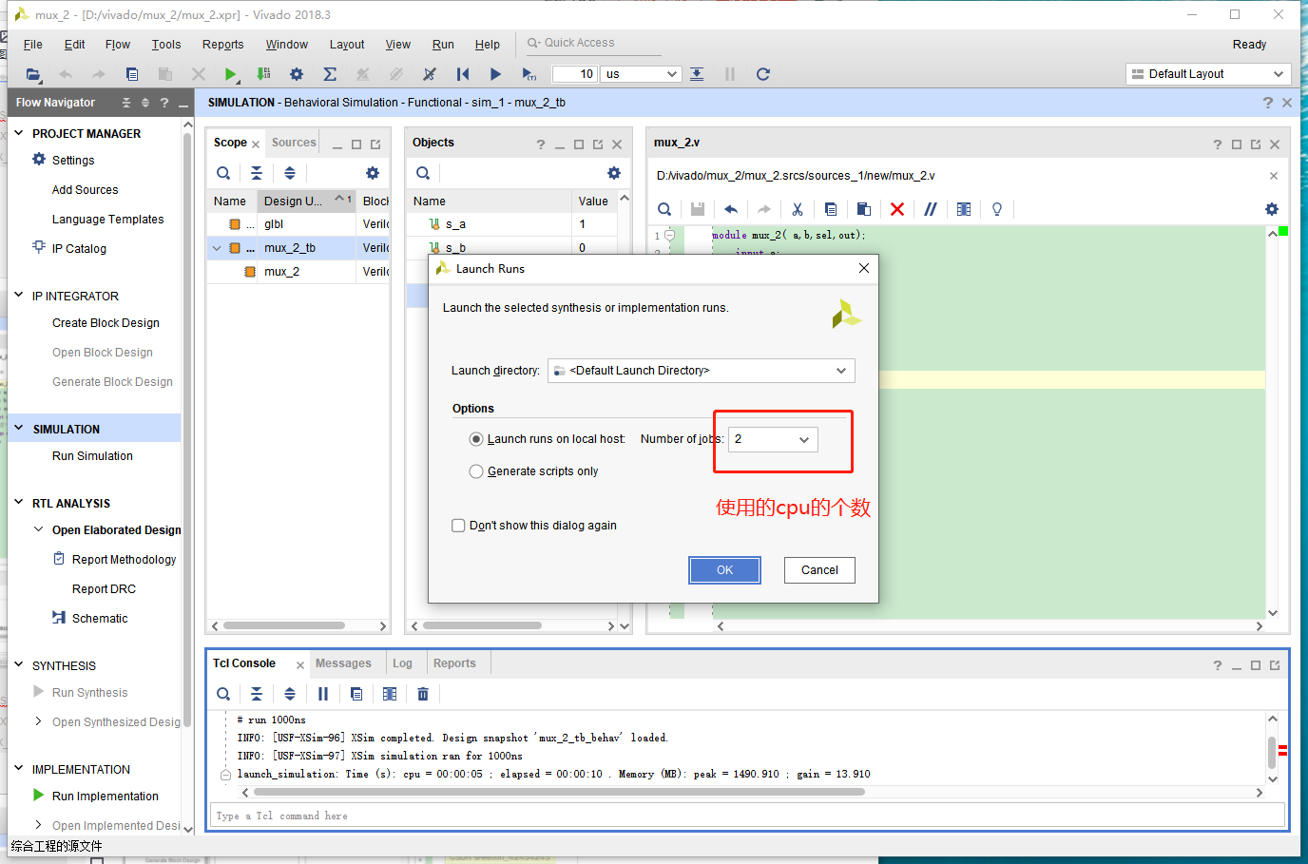This screenshot has height=864, width=1308.
Task: Expand Open Synthesized Design item
Action: click(38, 721)
